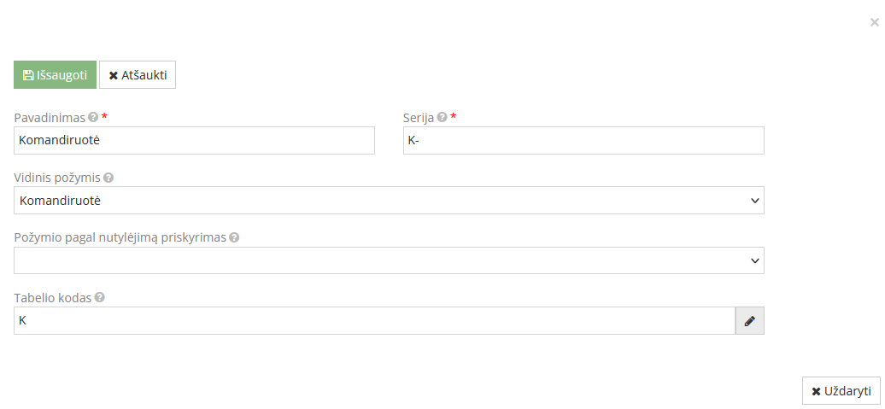Open help tooltip for Požymio pagal nutylėjimą priskyrimas
The image size is (885, 409).
click(234, 238)
